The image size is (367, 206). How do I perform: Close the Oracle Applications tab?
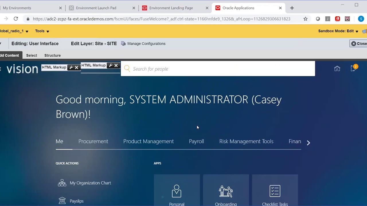[x=280, y=8]
